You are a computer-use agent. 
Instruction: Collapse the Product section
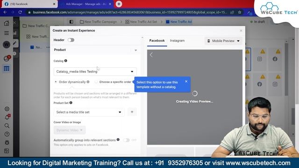pyautogui.click(x=136, y=50)
